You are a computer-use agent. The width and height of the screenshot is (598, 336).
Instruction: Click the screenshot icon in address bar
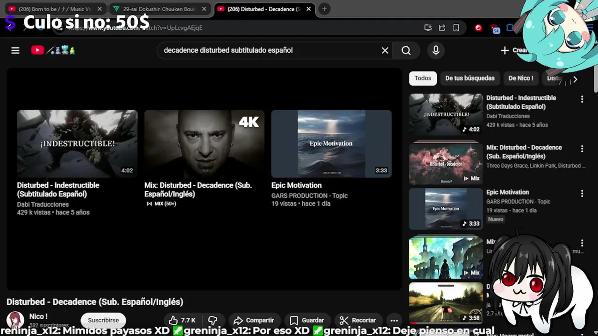click(427, 28)
